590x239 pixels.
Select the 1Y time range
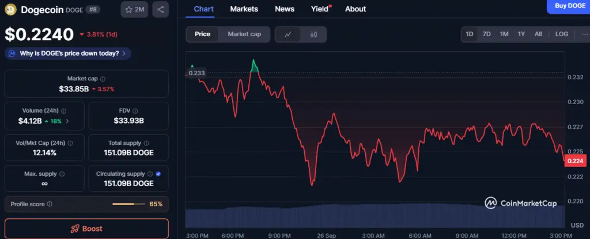click(521, 34)
